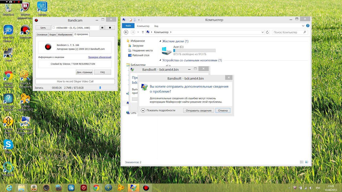Open the volume control in system tray

[311, 188]
